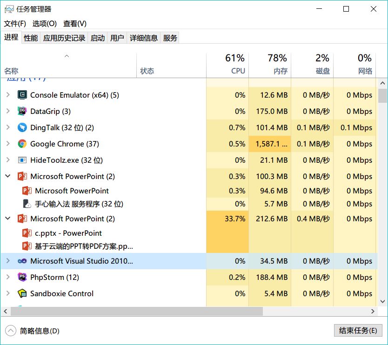This screenshot has height=345, width=388.
Task: Sort by the 0% 网络 column header
Action: (355, 65)
